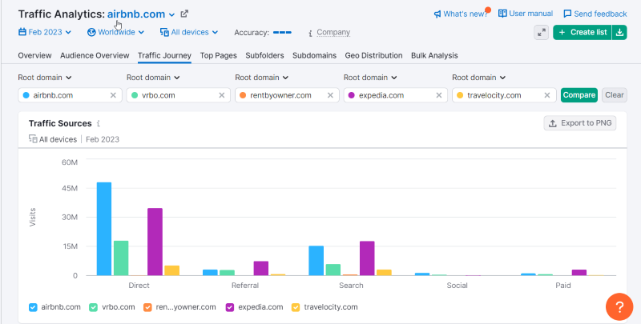Click Export to PNG button

[579, 123]
